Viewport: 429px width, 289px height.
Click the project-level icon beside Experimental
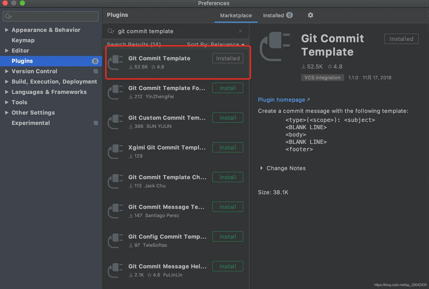pyautogui.click(x=96, y=123)
